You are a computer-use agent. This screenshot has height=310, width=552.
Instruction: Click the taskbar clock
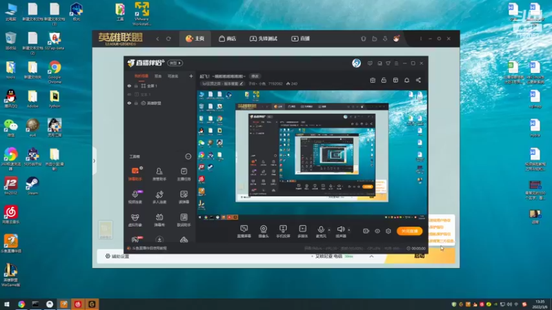point(540,304)
